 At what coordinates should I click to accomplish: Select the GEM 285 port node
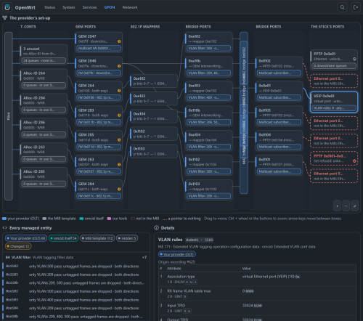pyautogui.click(x=99, y=140)
